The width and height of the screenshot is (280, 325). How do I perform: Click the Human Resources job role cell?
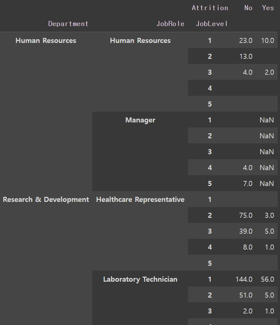140,41
